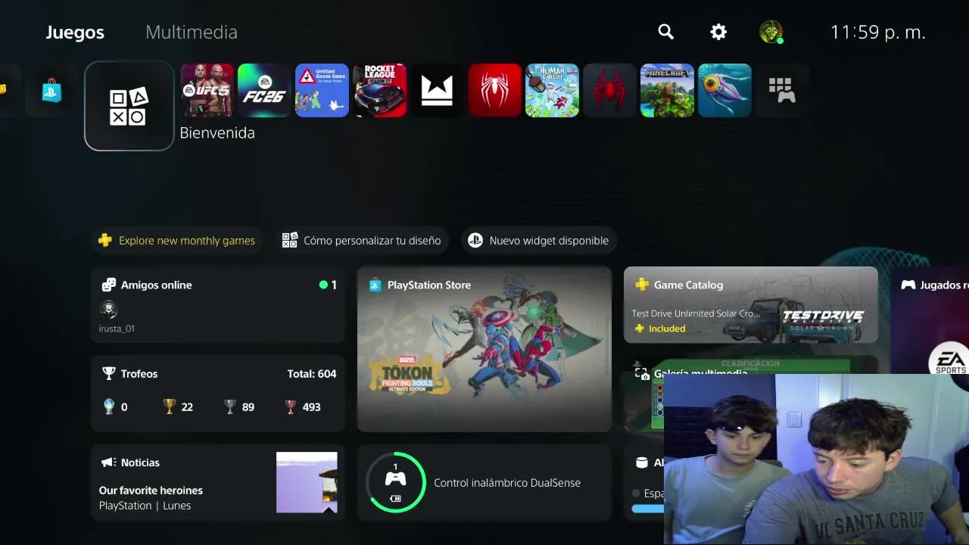Viewport: 969px width, 545px height.
Task: Open the PlayStation Store Tokon banner
Action: point(484,349)
